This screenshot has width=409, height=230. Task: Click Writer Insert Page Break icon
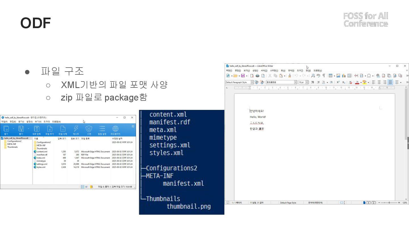(356, 76)
